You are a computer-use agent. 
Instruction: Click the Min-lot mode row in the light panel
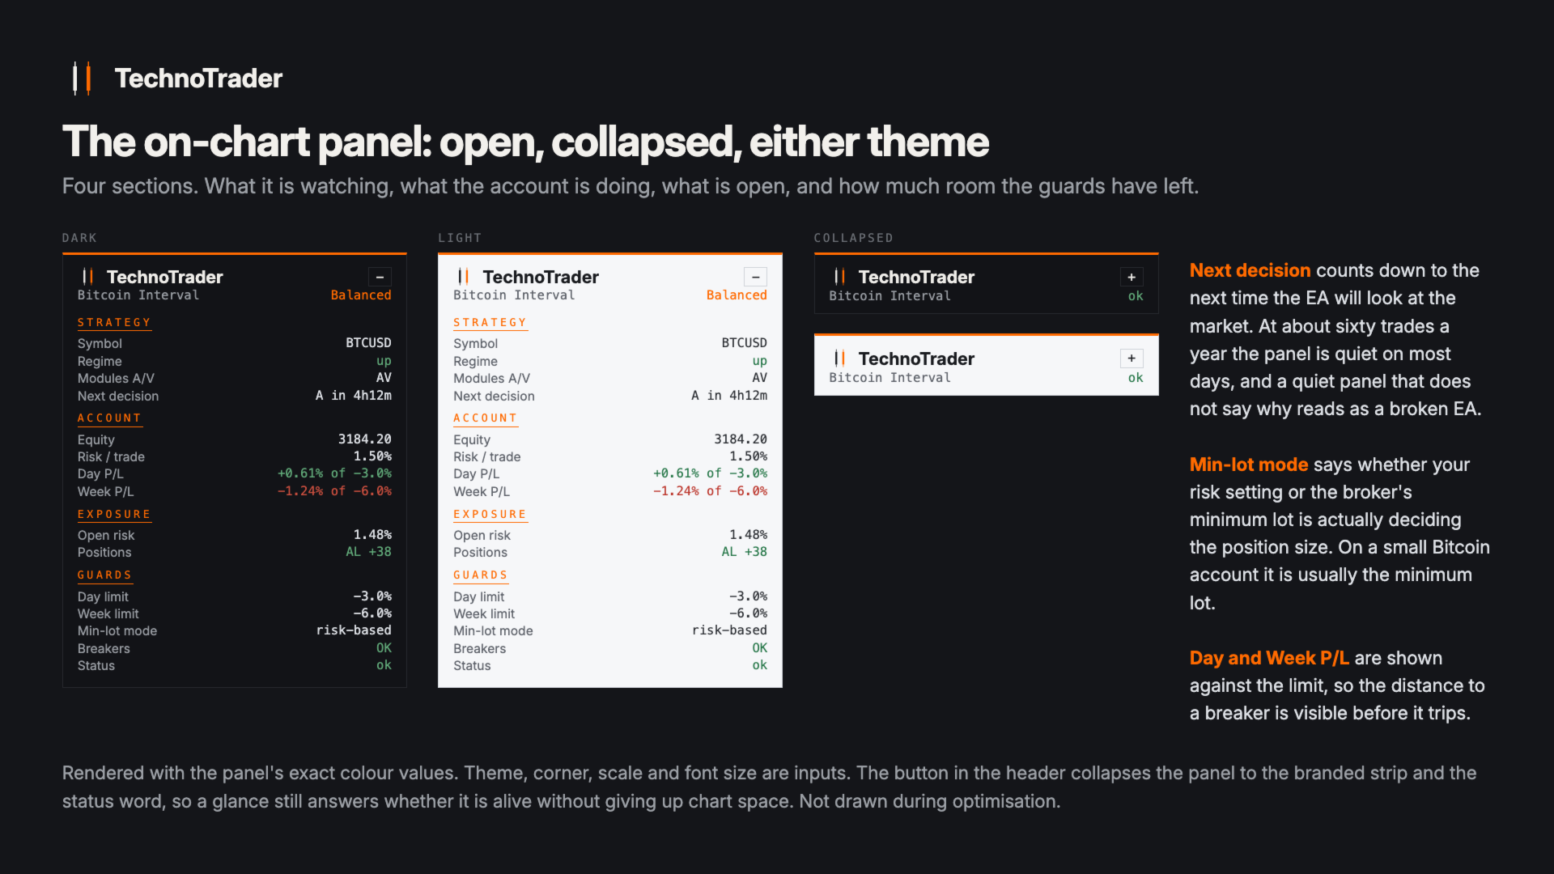[x=610, y=630]
